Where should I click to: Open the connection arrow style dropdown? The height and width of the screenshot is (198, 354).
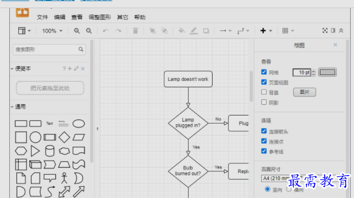[x=226, y=31]
